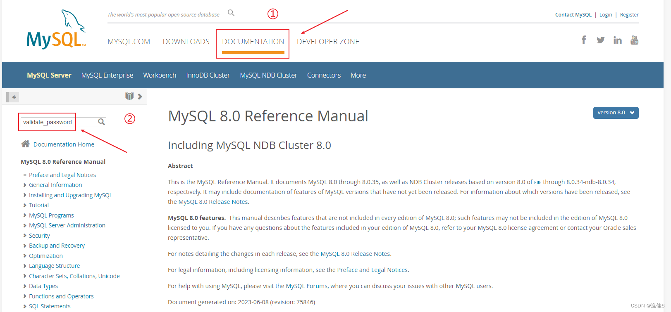
Task: Open the NDB link in the abstract
Action: click(537, 182)
